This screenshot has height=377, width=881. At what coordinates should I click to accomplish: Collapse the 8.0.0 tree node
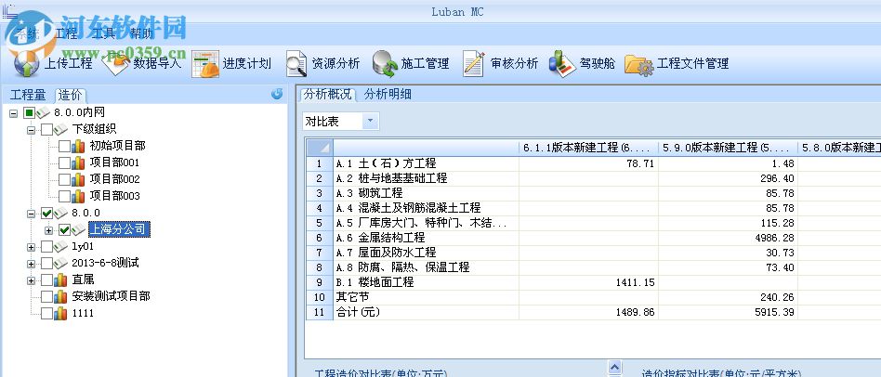31,214
